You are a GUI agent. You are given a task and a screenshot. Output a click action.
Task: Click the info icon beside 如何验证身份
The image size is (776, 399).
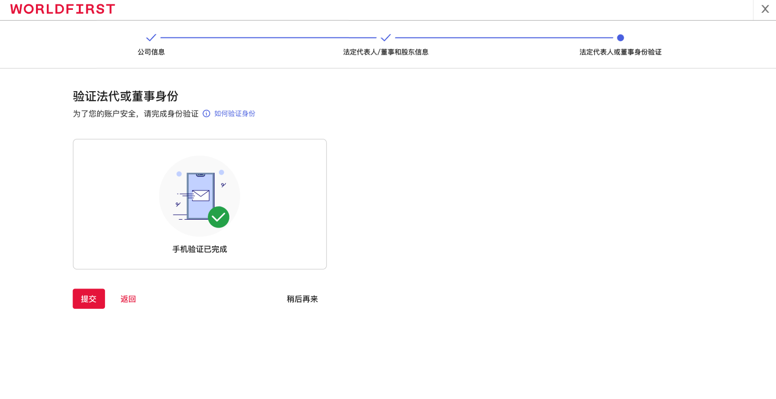[206, 114]
